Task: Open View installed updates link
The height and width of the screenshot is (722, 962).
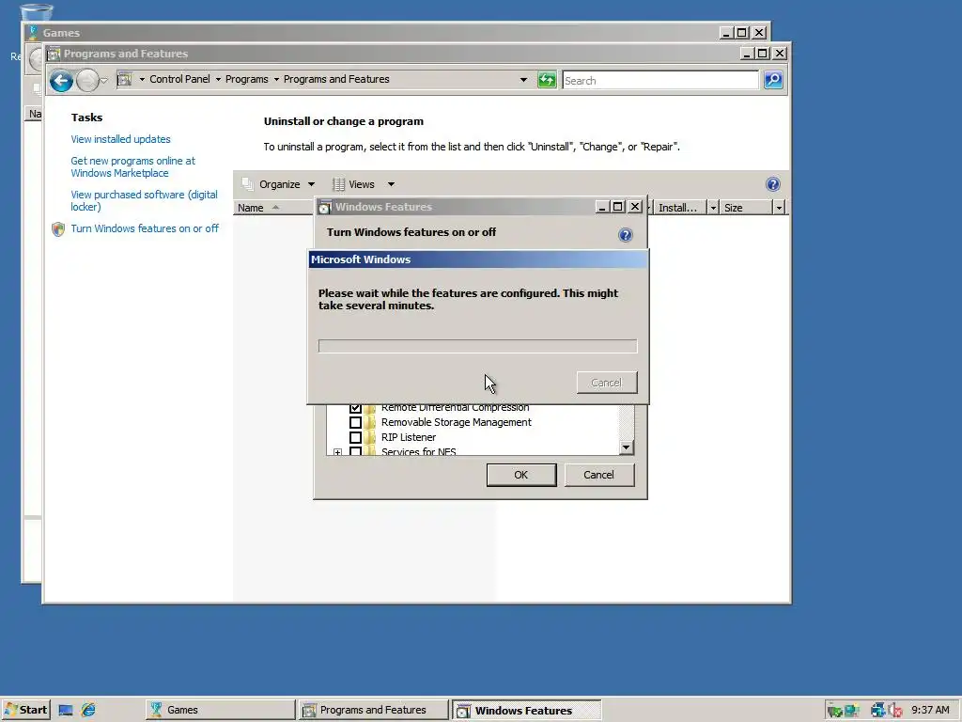Action: tap(121, 139)
